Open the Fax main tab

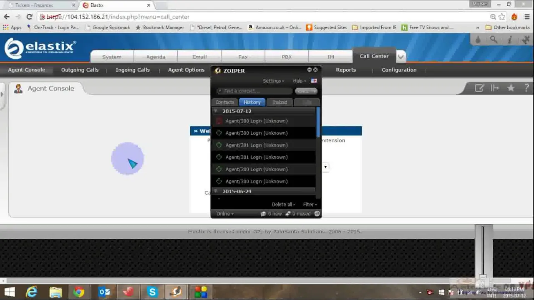[x=243, y=57]
